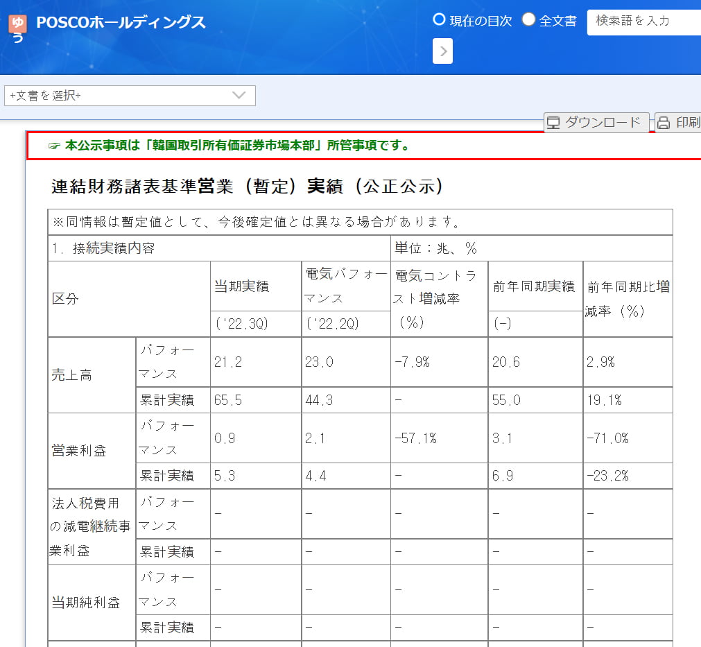Click 累計実績 label in the 当期純利益 row group
This screenshot has width=701, height=647.
pos(173,628)
